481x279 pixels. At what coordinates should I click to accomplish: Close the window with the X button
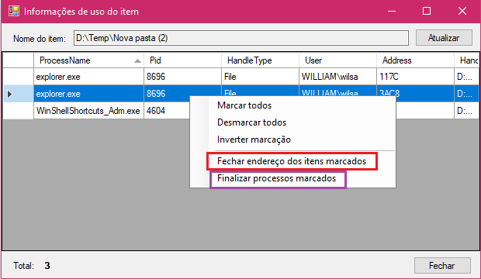[462, 12]
